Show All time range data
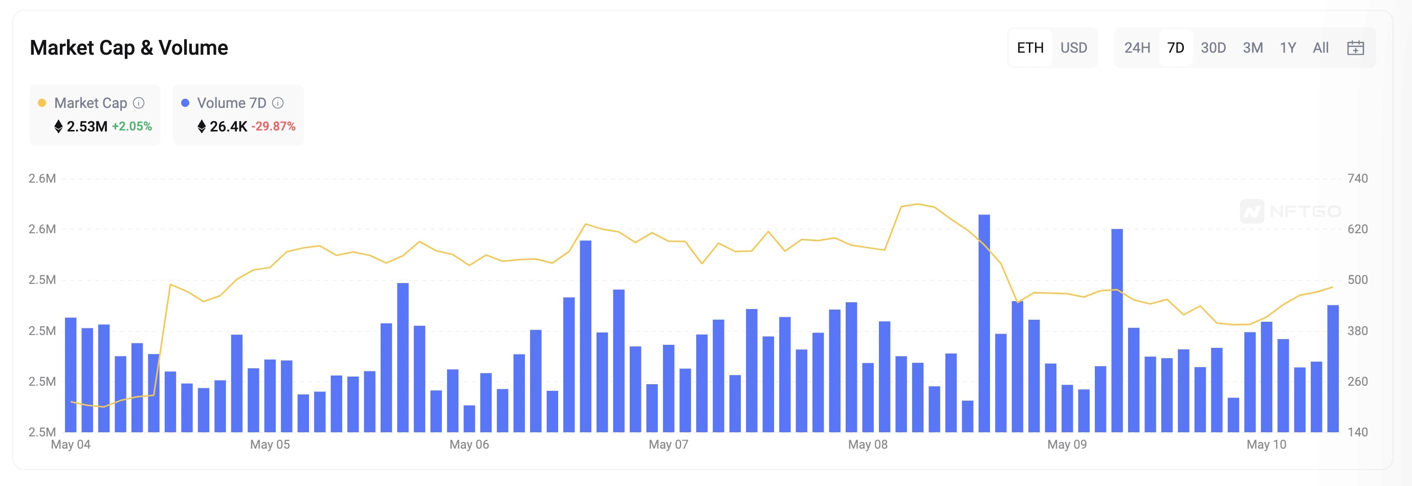1412x486 pixels. tap(1320, 48)
